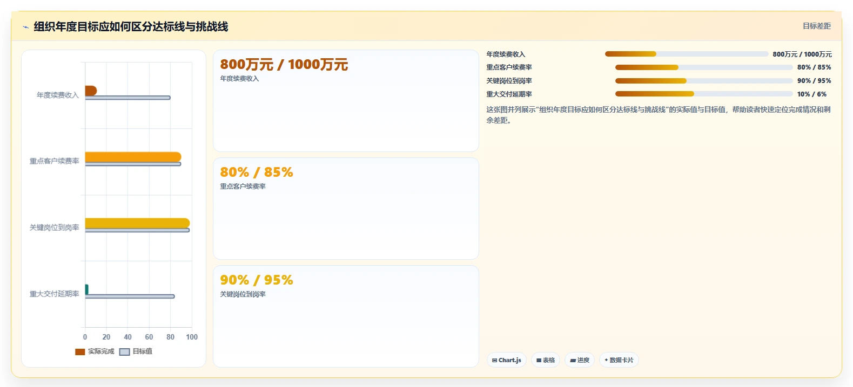The height and width of the screenshot is (387, 853).
Task: Click the chart description paragraph text
Action: click(658, 115)
